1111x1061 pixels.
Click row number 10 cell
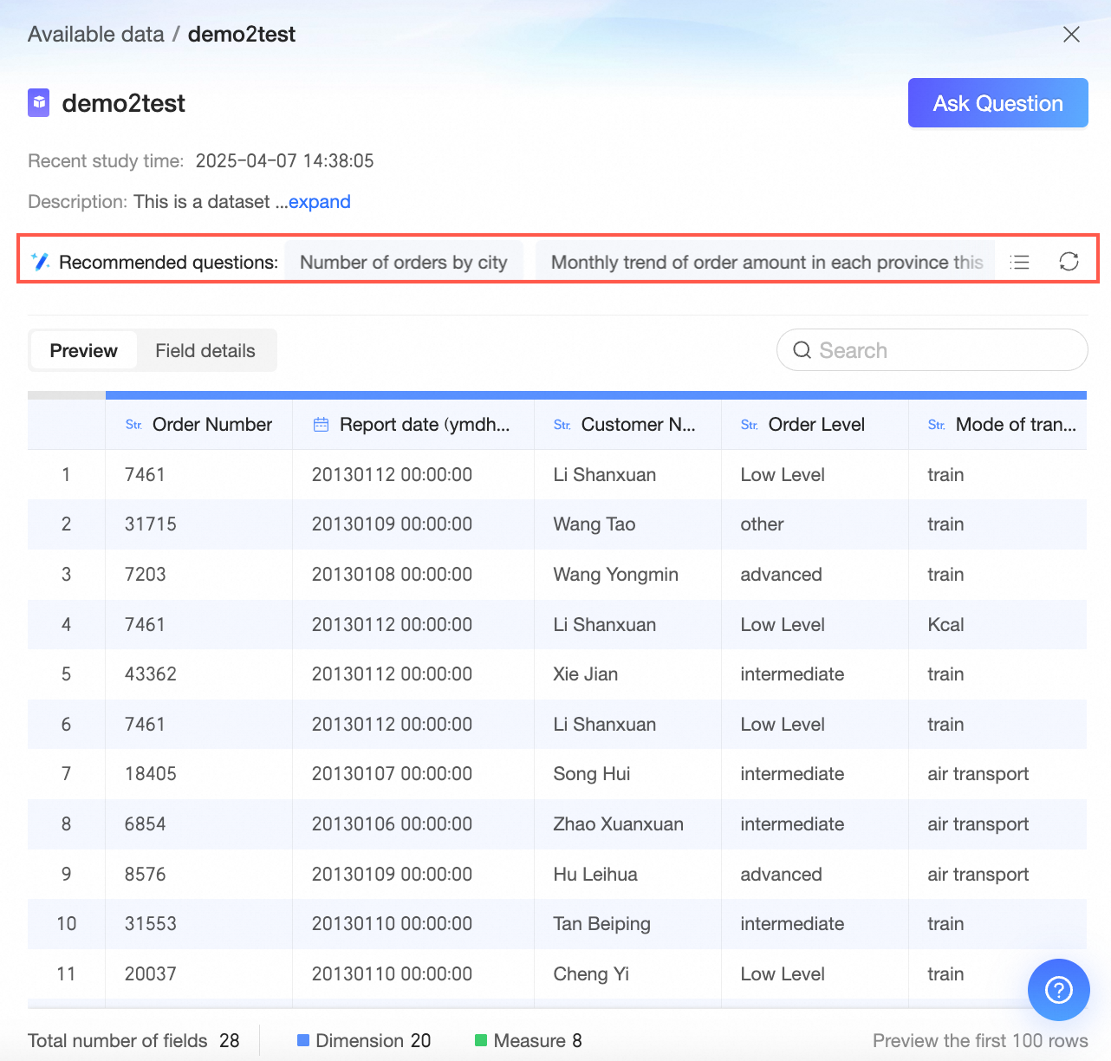click(x=66, y=924)
